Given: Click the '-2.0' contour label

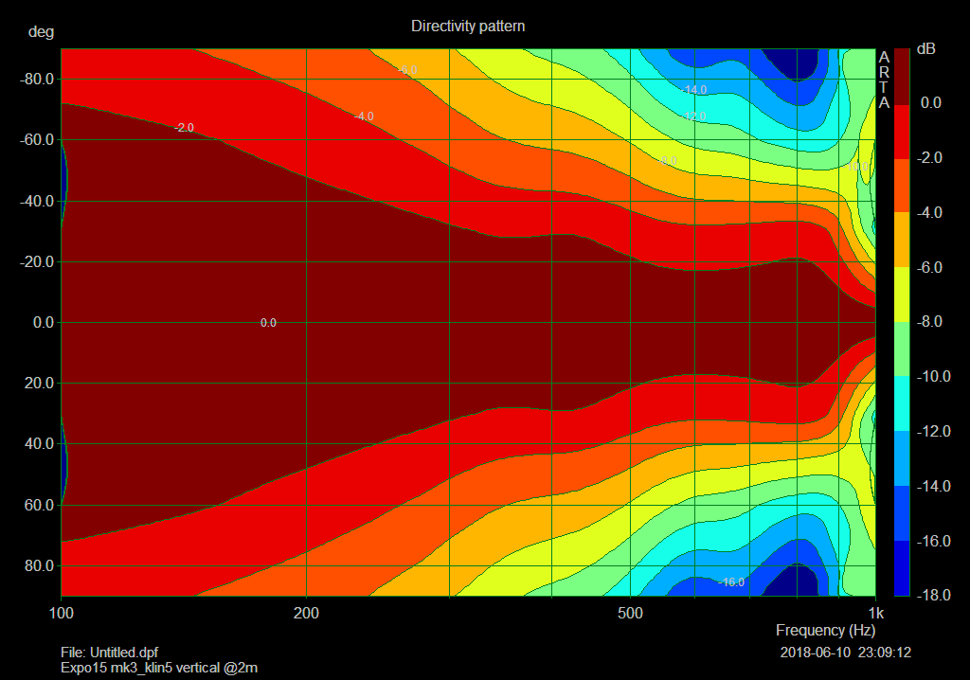Looking at the screenshot, I should click(x=184, y=128).
